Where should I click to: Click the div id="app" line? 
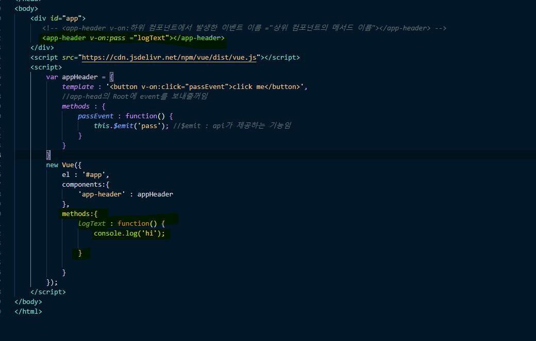(58, 19)
